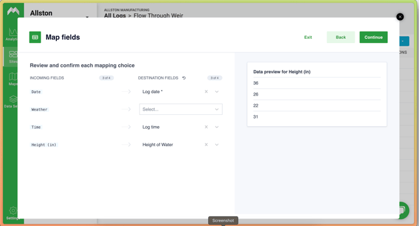This screenshot has width=419, height=226.
Task: Exit the Map fields dialog
Action: tap(308, 37)
